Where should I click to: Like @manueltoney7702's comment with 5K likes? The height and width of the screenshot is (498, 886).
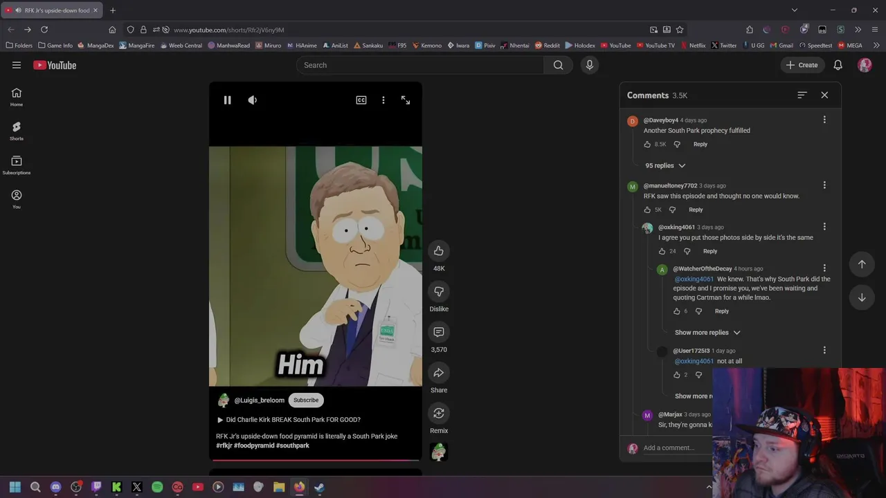(647, 210)
